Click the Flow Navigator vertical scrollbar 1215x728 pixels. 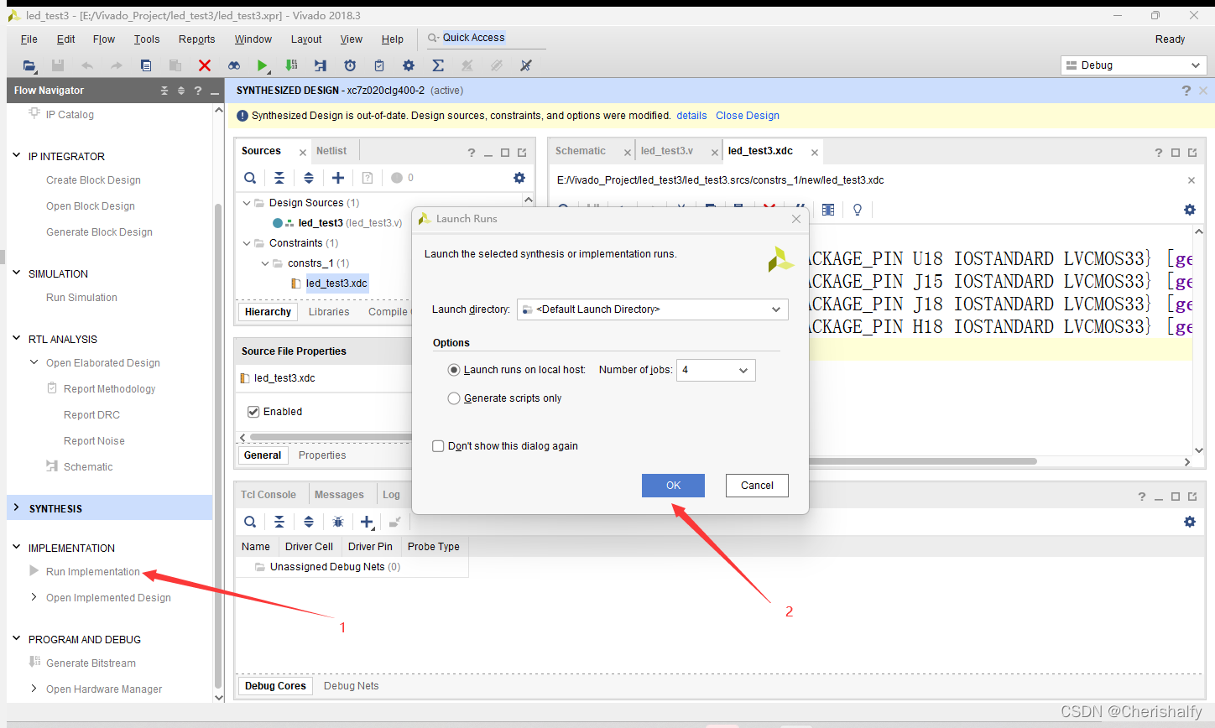[x=218, y=445]
